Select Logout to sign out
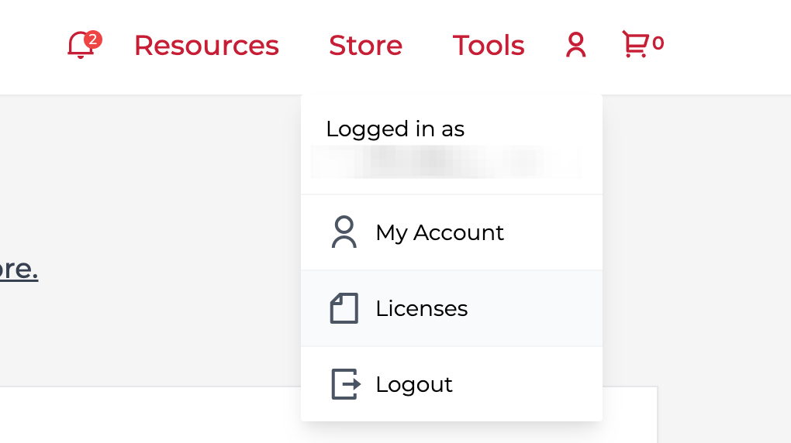This screenshot has width=791, height=443. tap(414, 384)
